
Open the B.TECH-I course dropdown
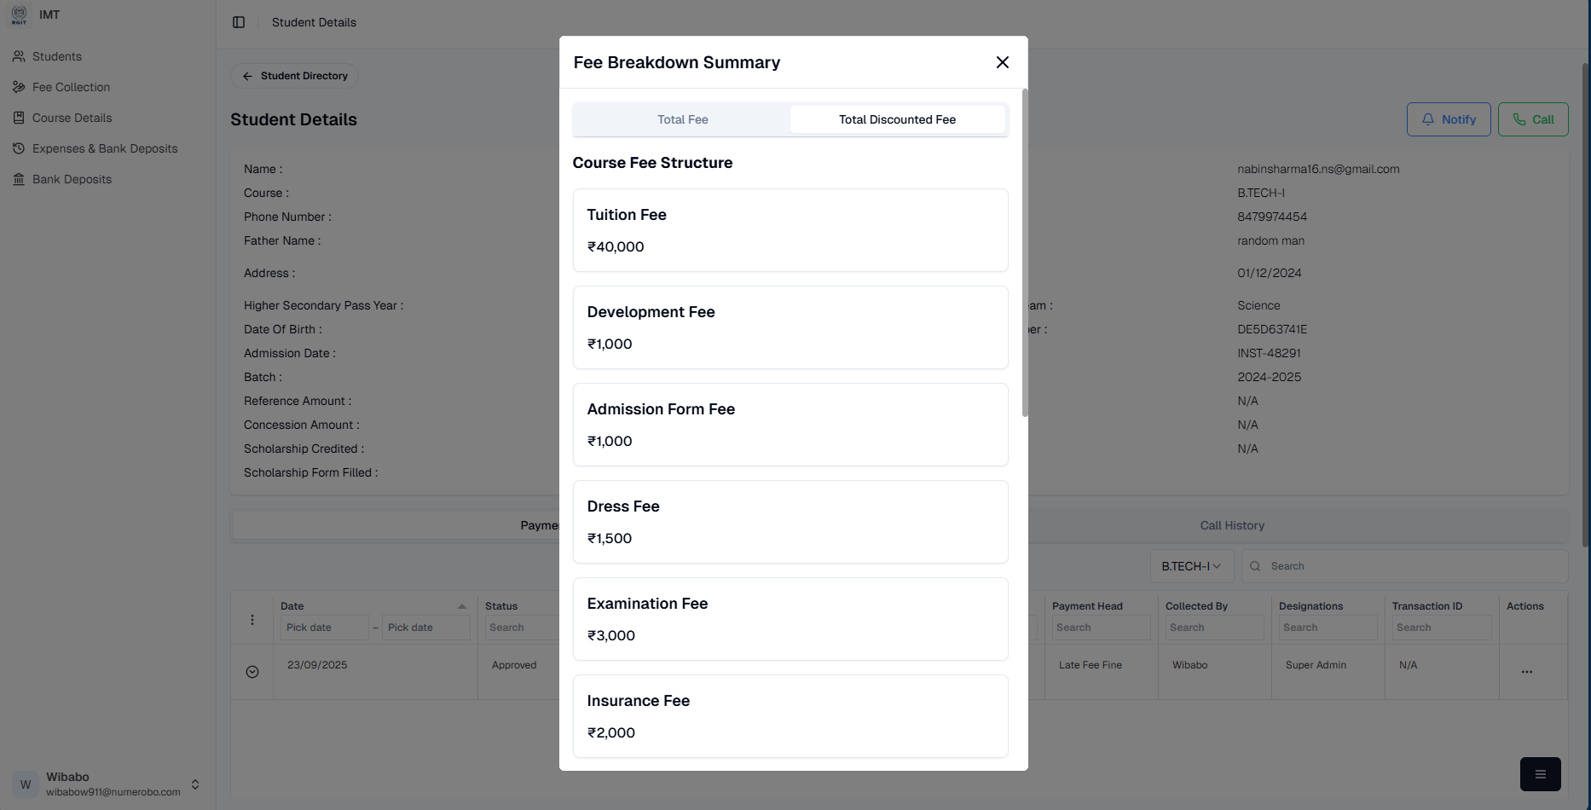(x=1190, y=566)
